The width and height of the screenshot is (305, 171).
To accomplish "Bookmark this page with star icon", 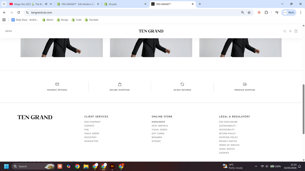I will point(249,12).
